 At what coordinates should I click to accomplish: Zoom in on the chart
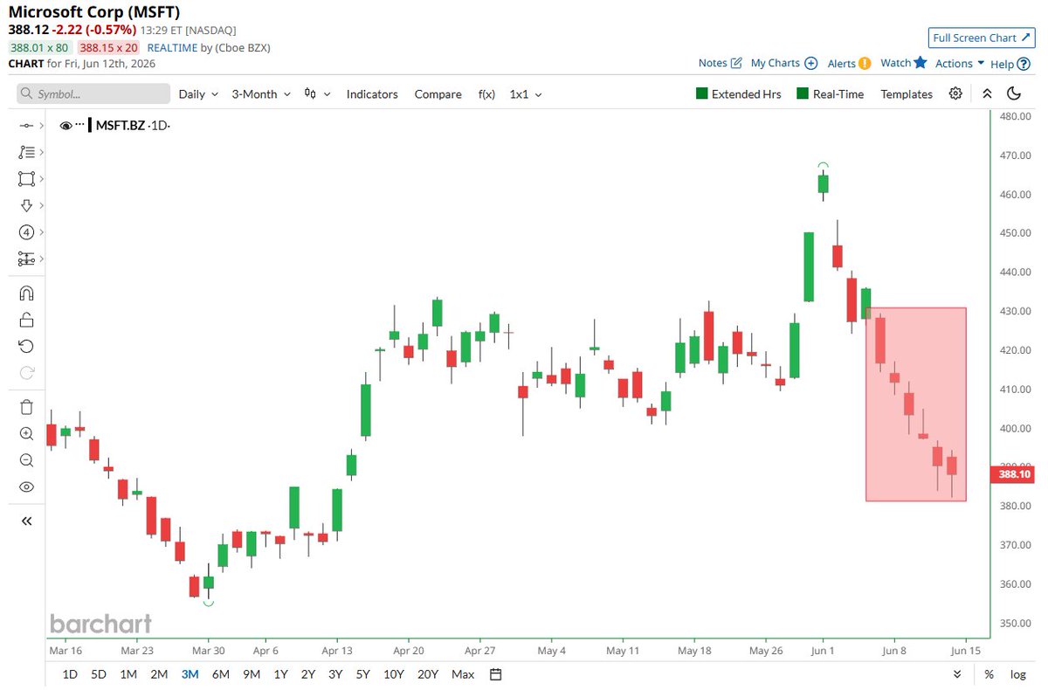click(x=26, y=433)
